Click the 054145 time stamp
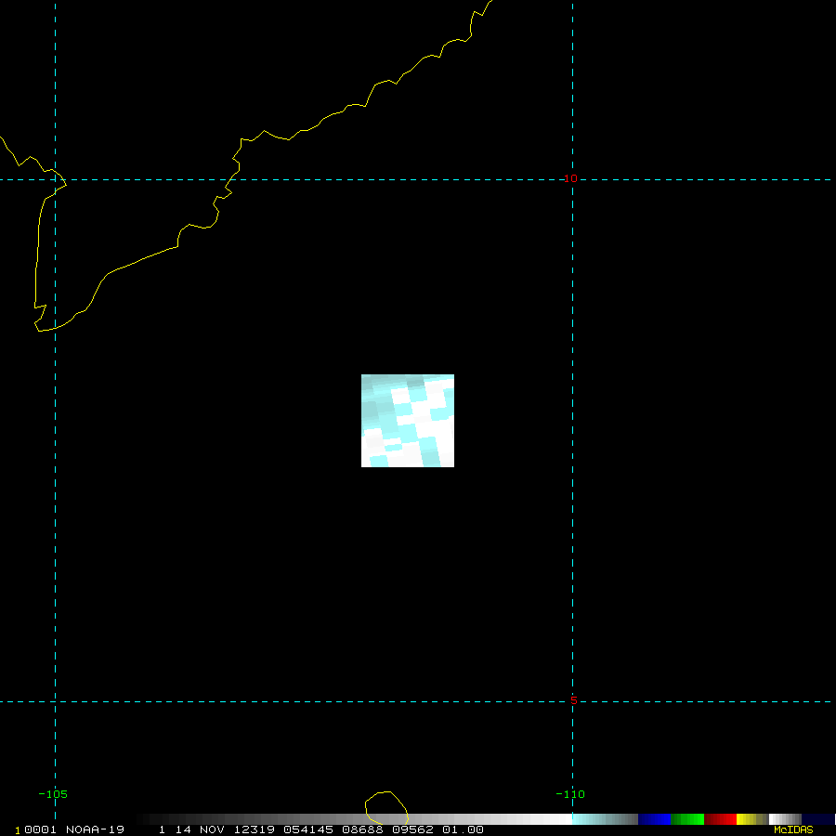Screen dimensions: 836x836 tap(308, 830)
